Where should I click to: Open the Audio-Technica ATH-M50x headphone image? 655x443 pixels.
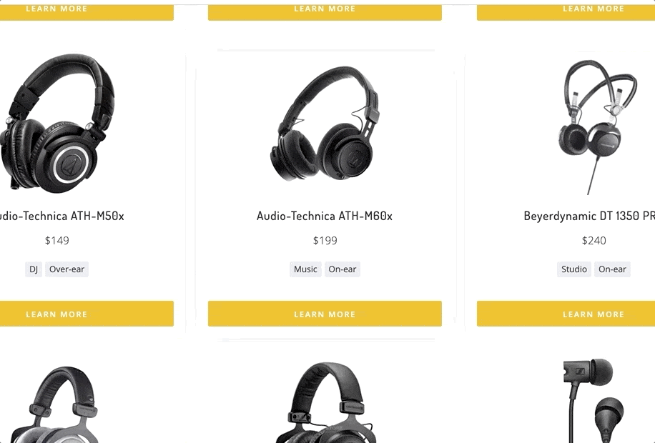[x=57, y=123]
